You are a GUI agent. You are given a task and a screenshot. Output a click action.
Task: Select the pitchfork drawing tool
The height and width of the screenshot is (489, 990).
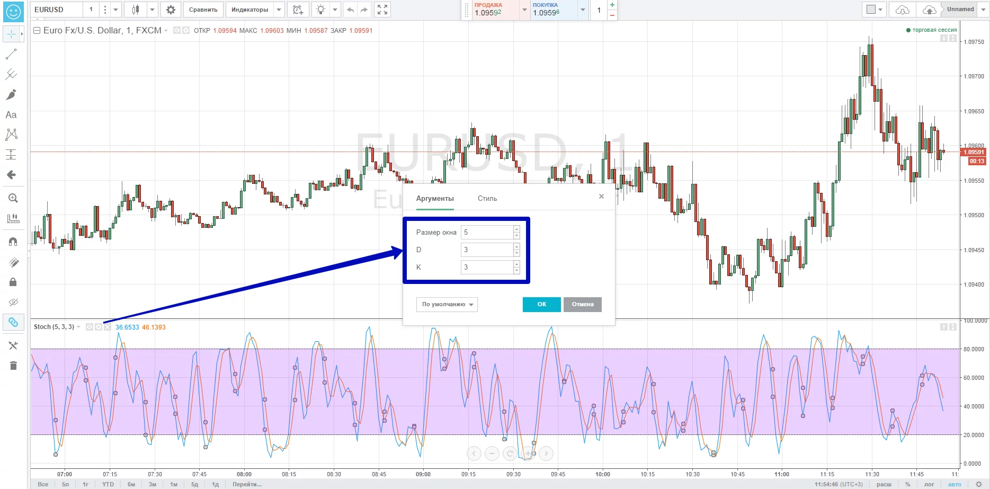pos(11,75)
